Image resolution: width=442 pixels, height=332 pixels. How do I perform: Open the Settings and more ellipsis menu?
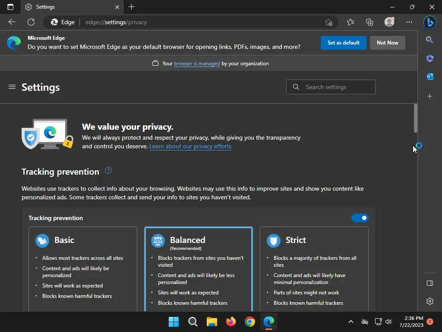(409, 22)
